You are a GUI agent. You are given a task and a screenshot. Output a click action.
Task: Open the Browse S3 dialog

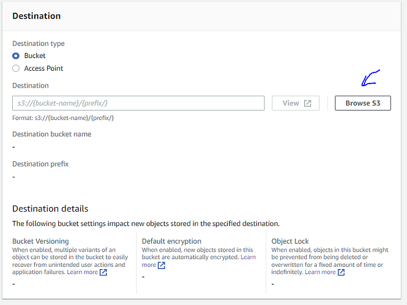pyautogui.click(x=363, y=103)
